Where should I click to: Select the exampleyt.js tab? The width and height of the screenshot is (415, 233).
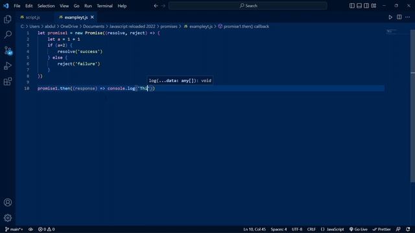76,17
